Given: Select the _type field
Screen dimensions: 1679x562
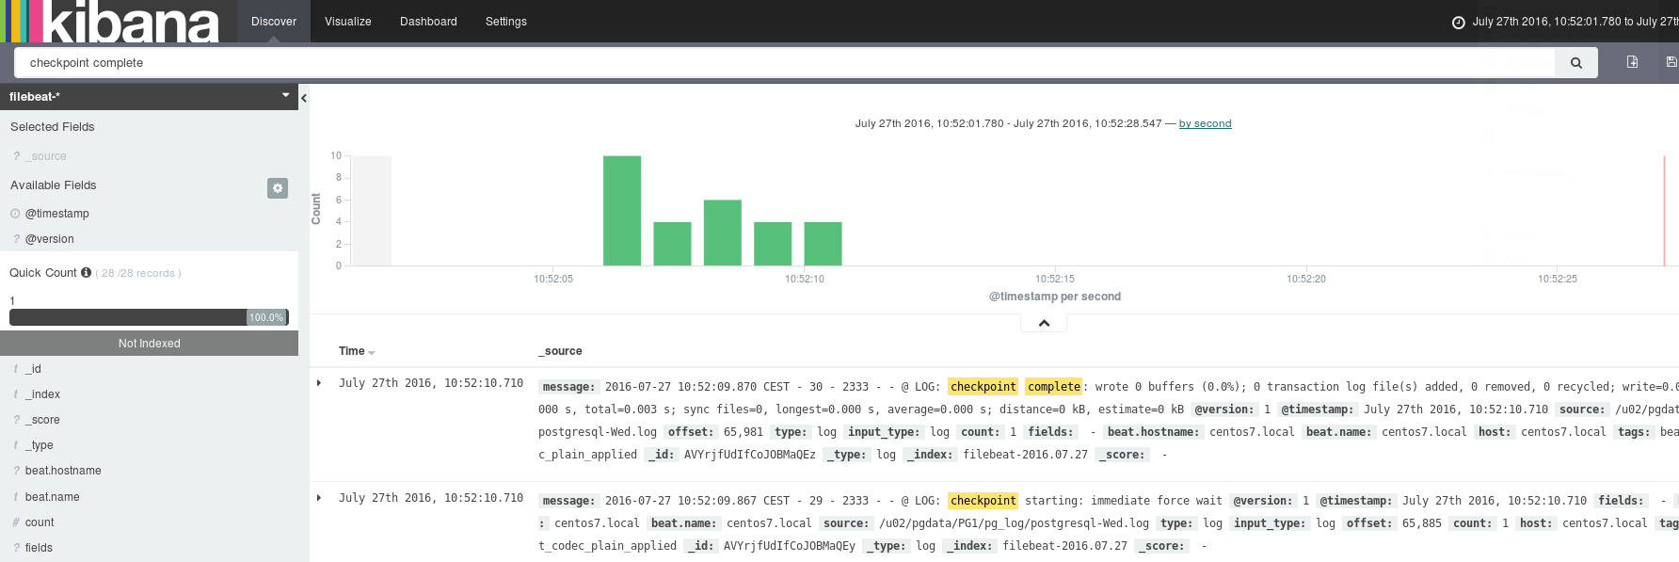Looking at the screenshot, I should [x=40, y=445].
